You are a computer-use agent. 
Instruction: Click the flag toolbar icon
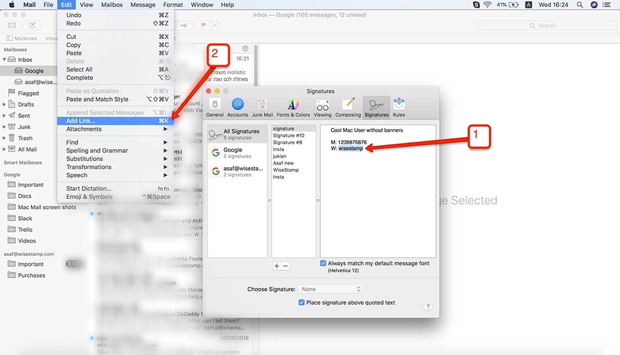tap(203, 26)
